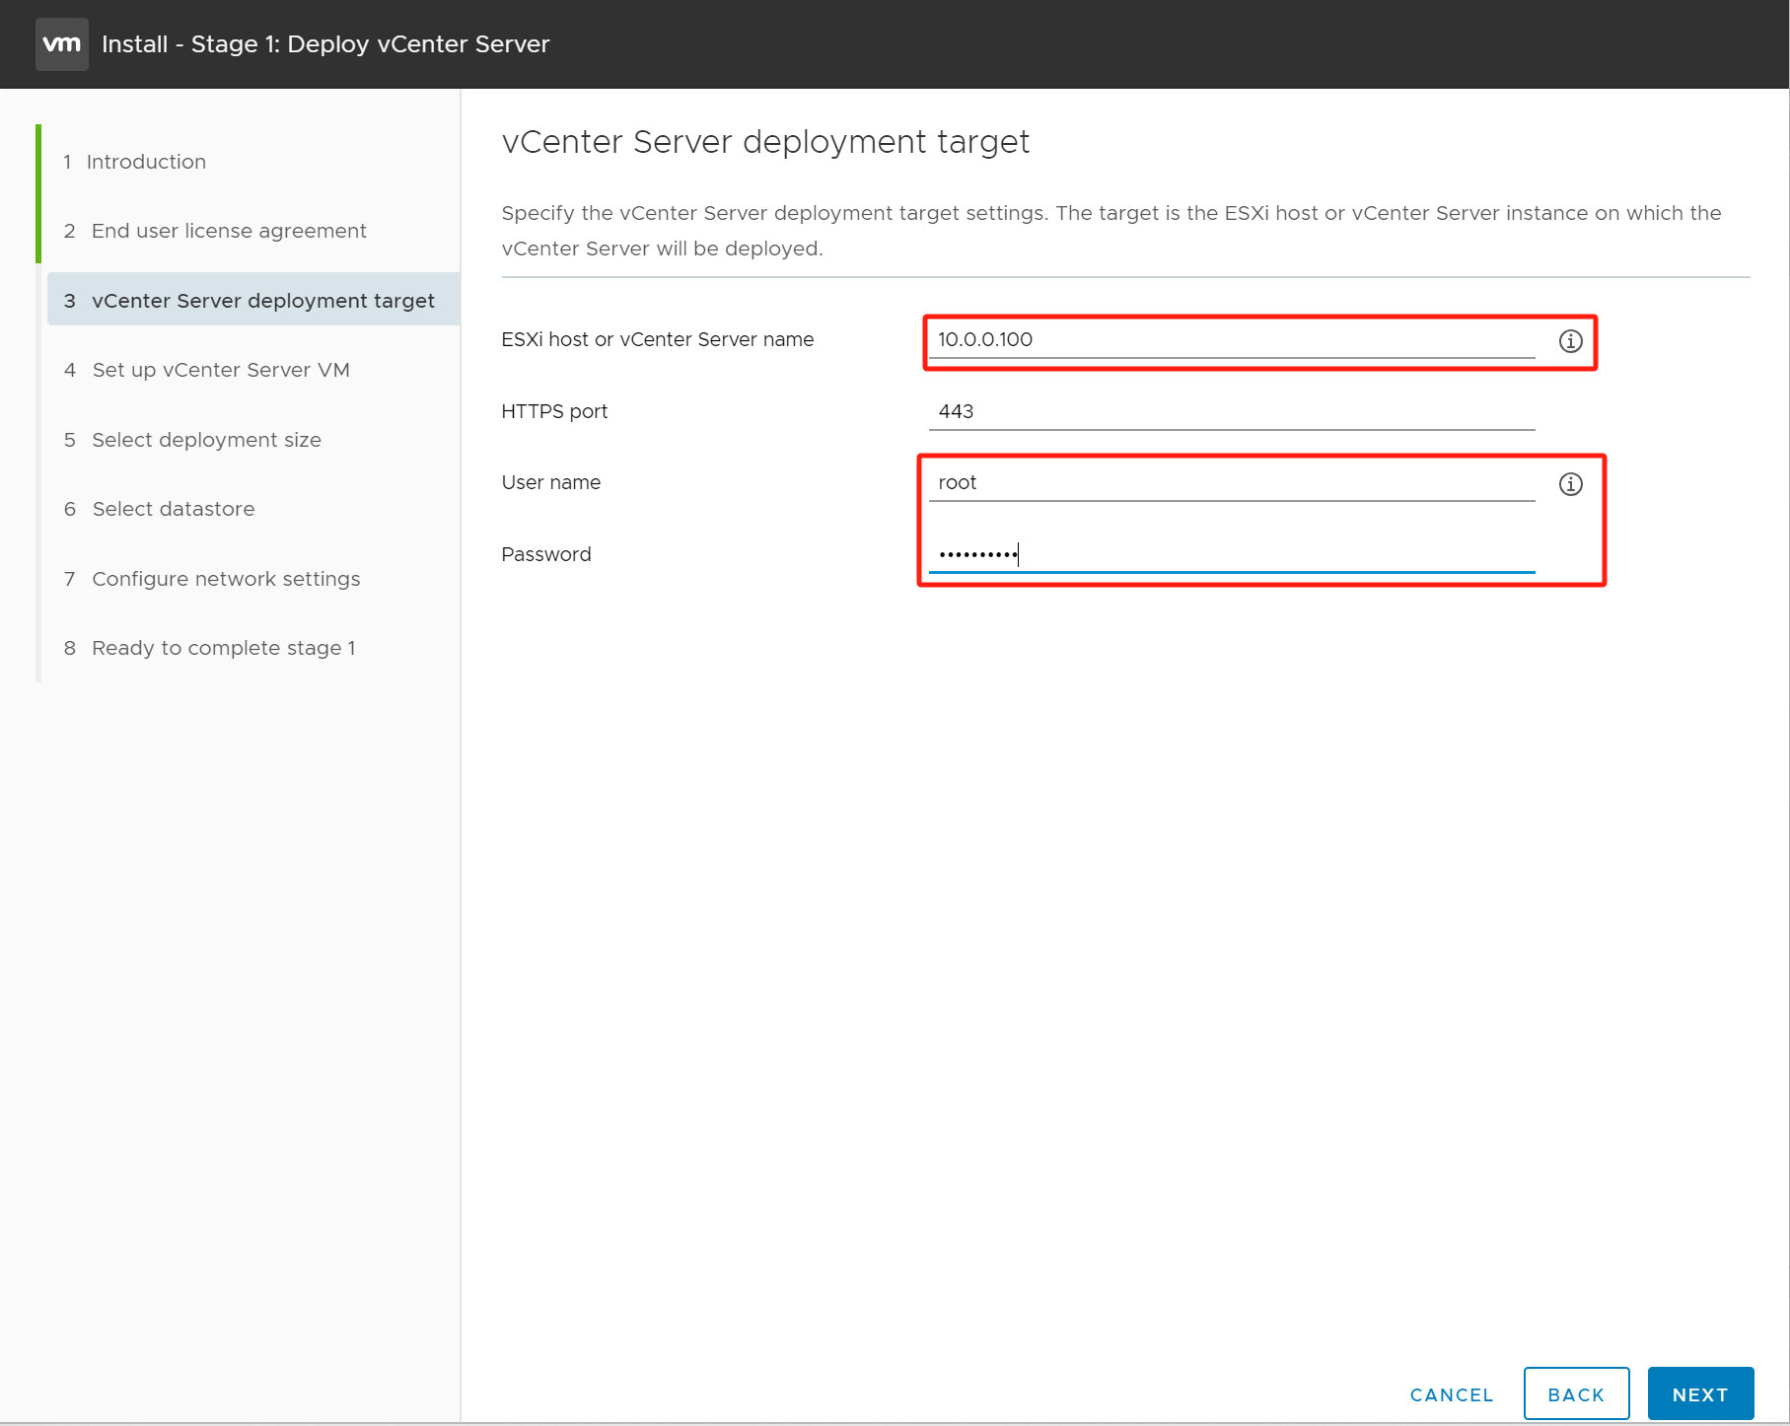Open Select deployment size step
Screen dimensions: 1790x1426
[206, 440]
